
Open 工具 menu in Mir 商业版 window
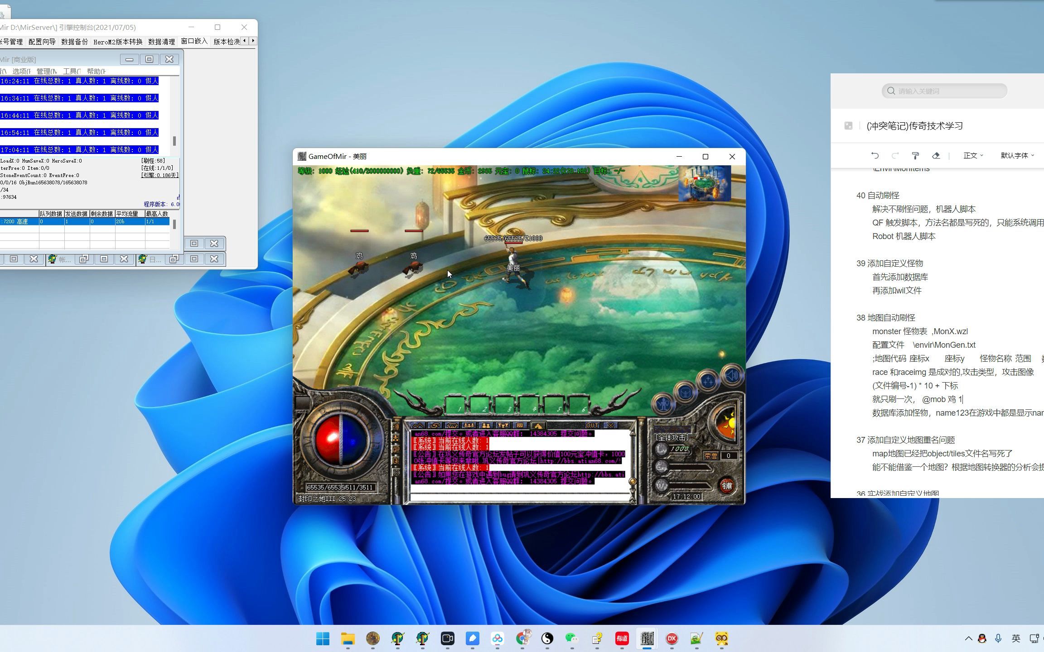point(71,71)
